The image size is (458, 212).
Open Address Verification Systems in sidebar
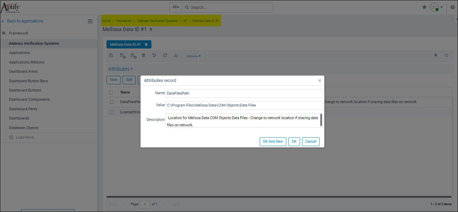click(x=34, y=43)
